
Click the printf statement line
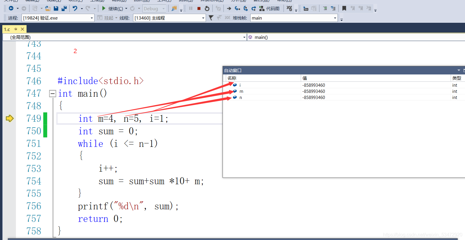tap(128, 206)
